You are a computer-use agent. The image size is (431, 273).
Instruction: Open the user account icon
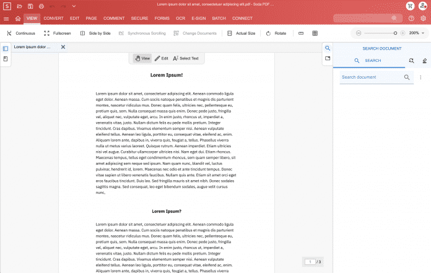[423, 6]
